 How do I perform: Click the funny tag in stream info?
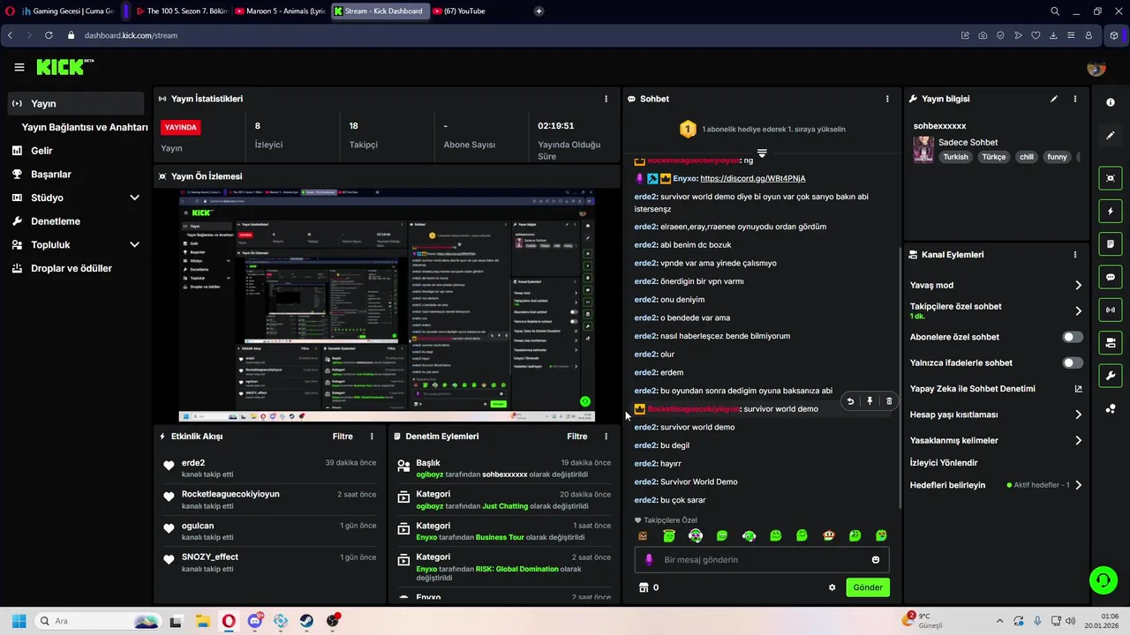pos(1057,157)
